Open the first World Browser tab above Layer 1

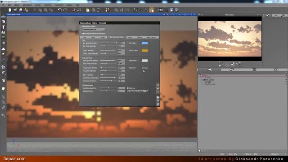pyautogui.click(x=209, y=70)
